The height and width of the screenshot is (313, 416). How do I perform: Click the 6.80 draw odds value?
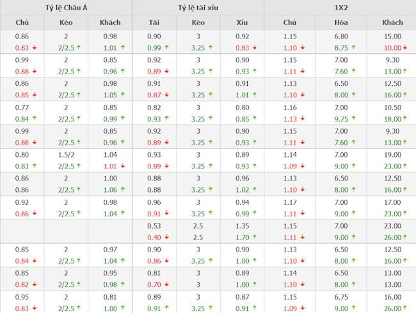340,37
